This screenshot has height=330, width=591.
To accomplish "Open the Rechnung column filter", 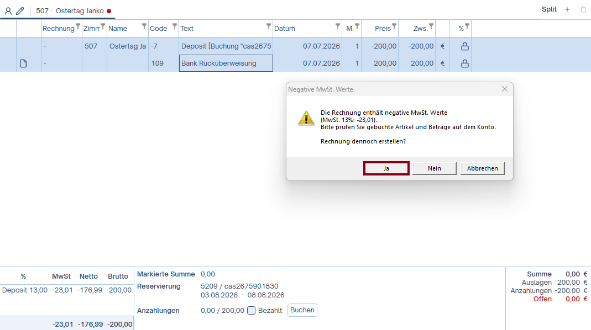I will (x=77, y=26).
